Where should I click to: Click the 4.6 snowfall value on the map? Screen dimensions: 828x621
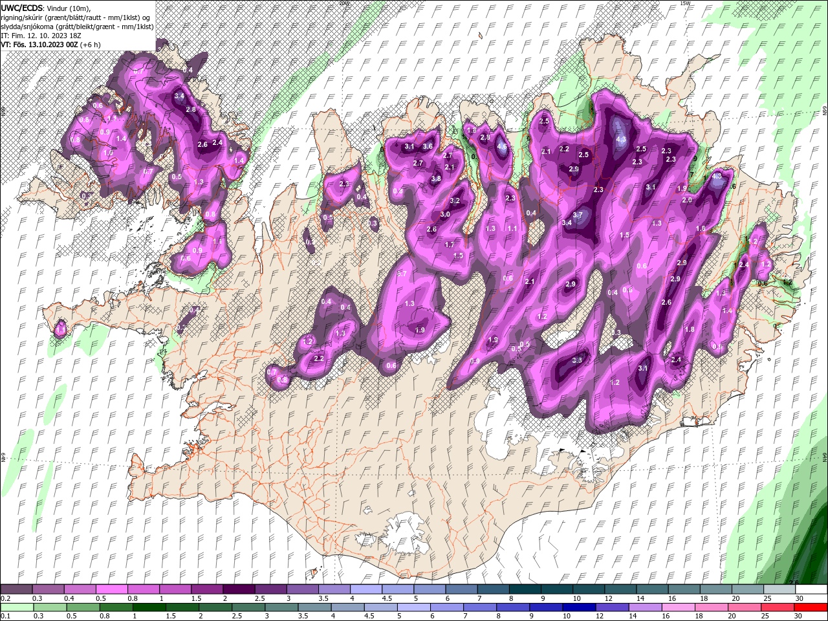[x=502, y=146]
